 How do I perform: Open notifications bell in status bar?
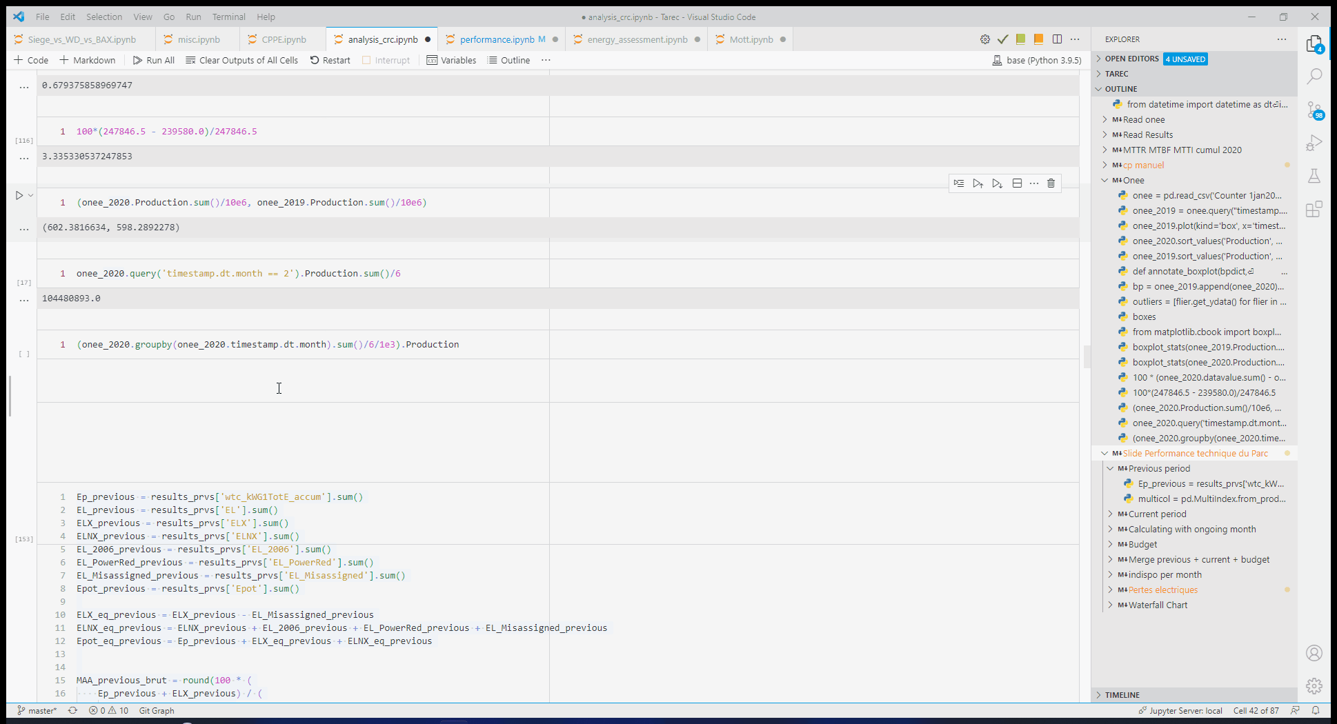(x=1316, y=710)
